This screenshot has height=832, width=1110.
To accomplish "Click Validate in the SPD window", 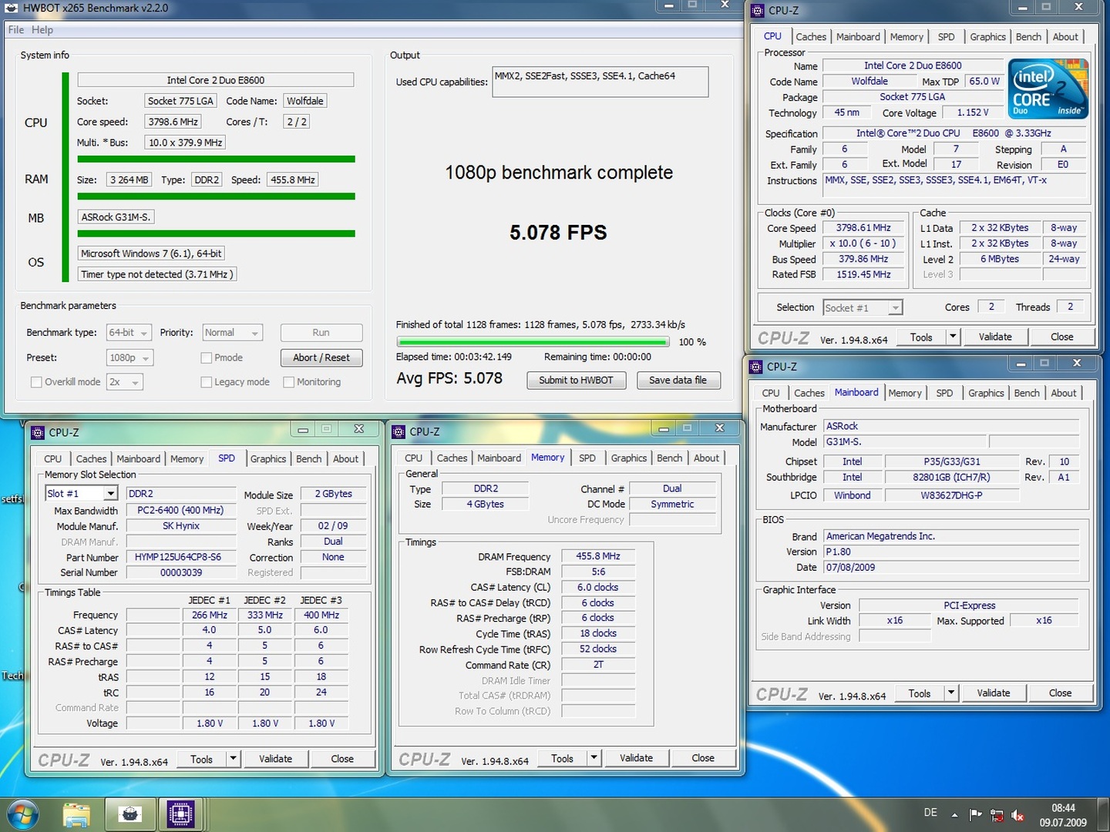I will (x=276, y=759).
